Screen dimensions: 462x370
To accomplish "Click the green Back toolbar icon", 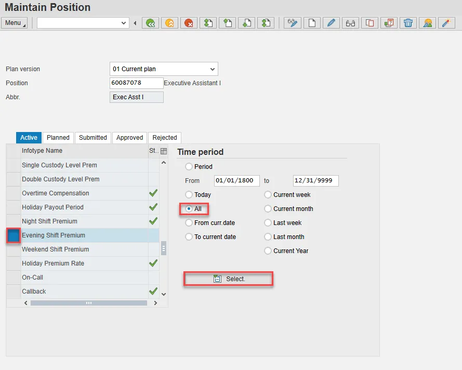I will (x=151, y=23).
